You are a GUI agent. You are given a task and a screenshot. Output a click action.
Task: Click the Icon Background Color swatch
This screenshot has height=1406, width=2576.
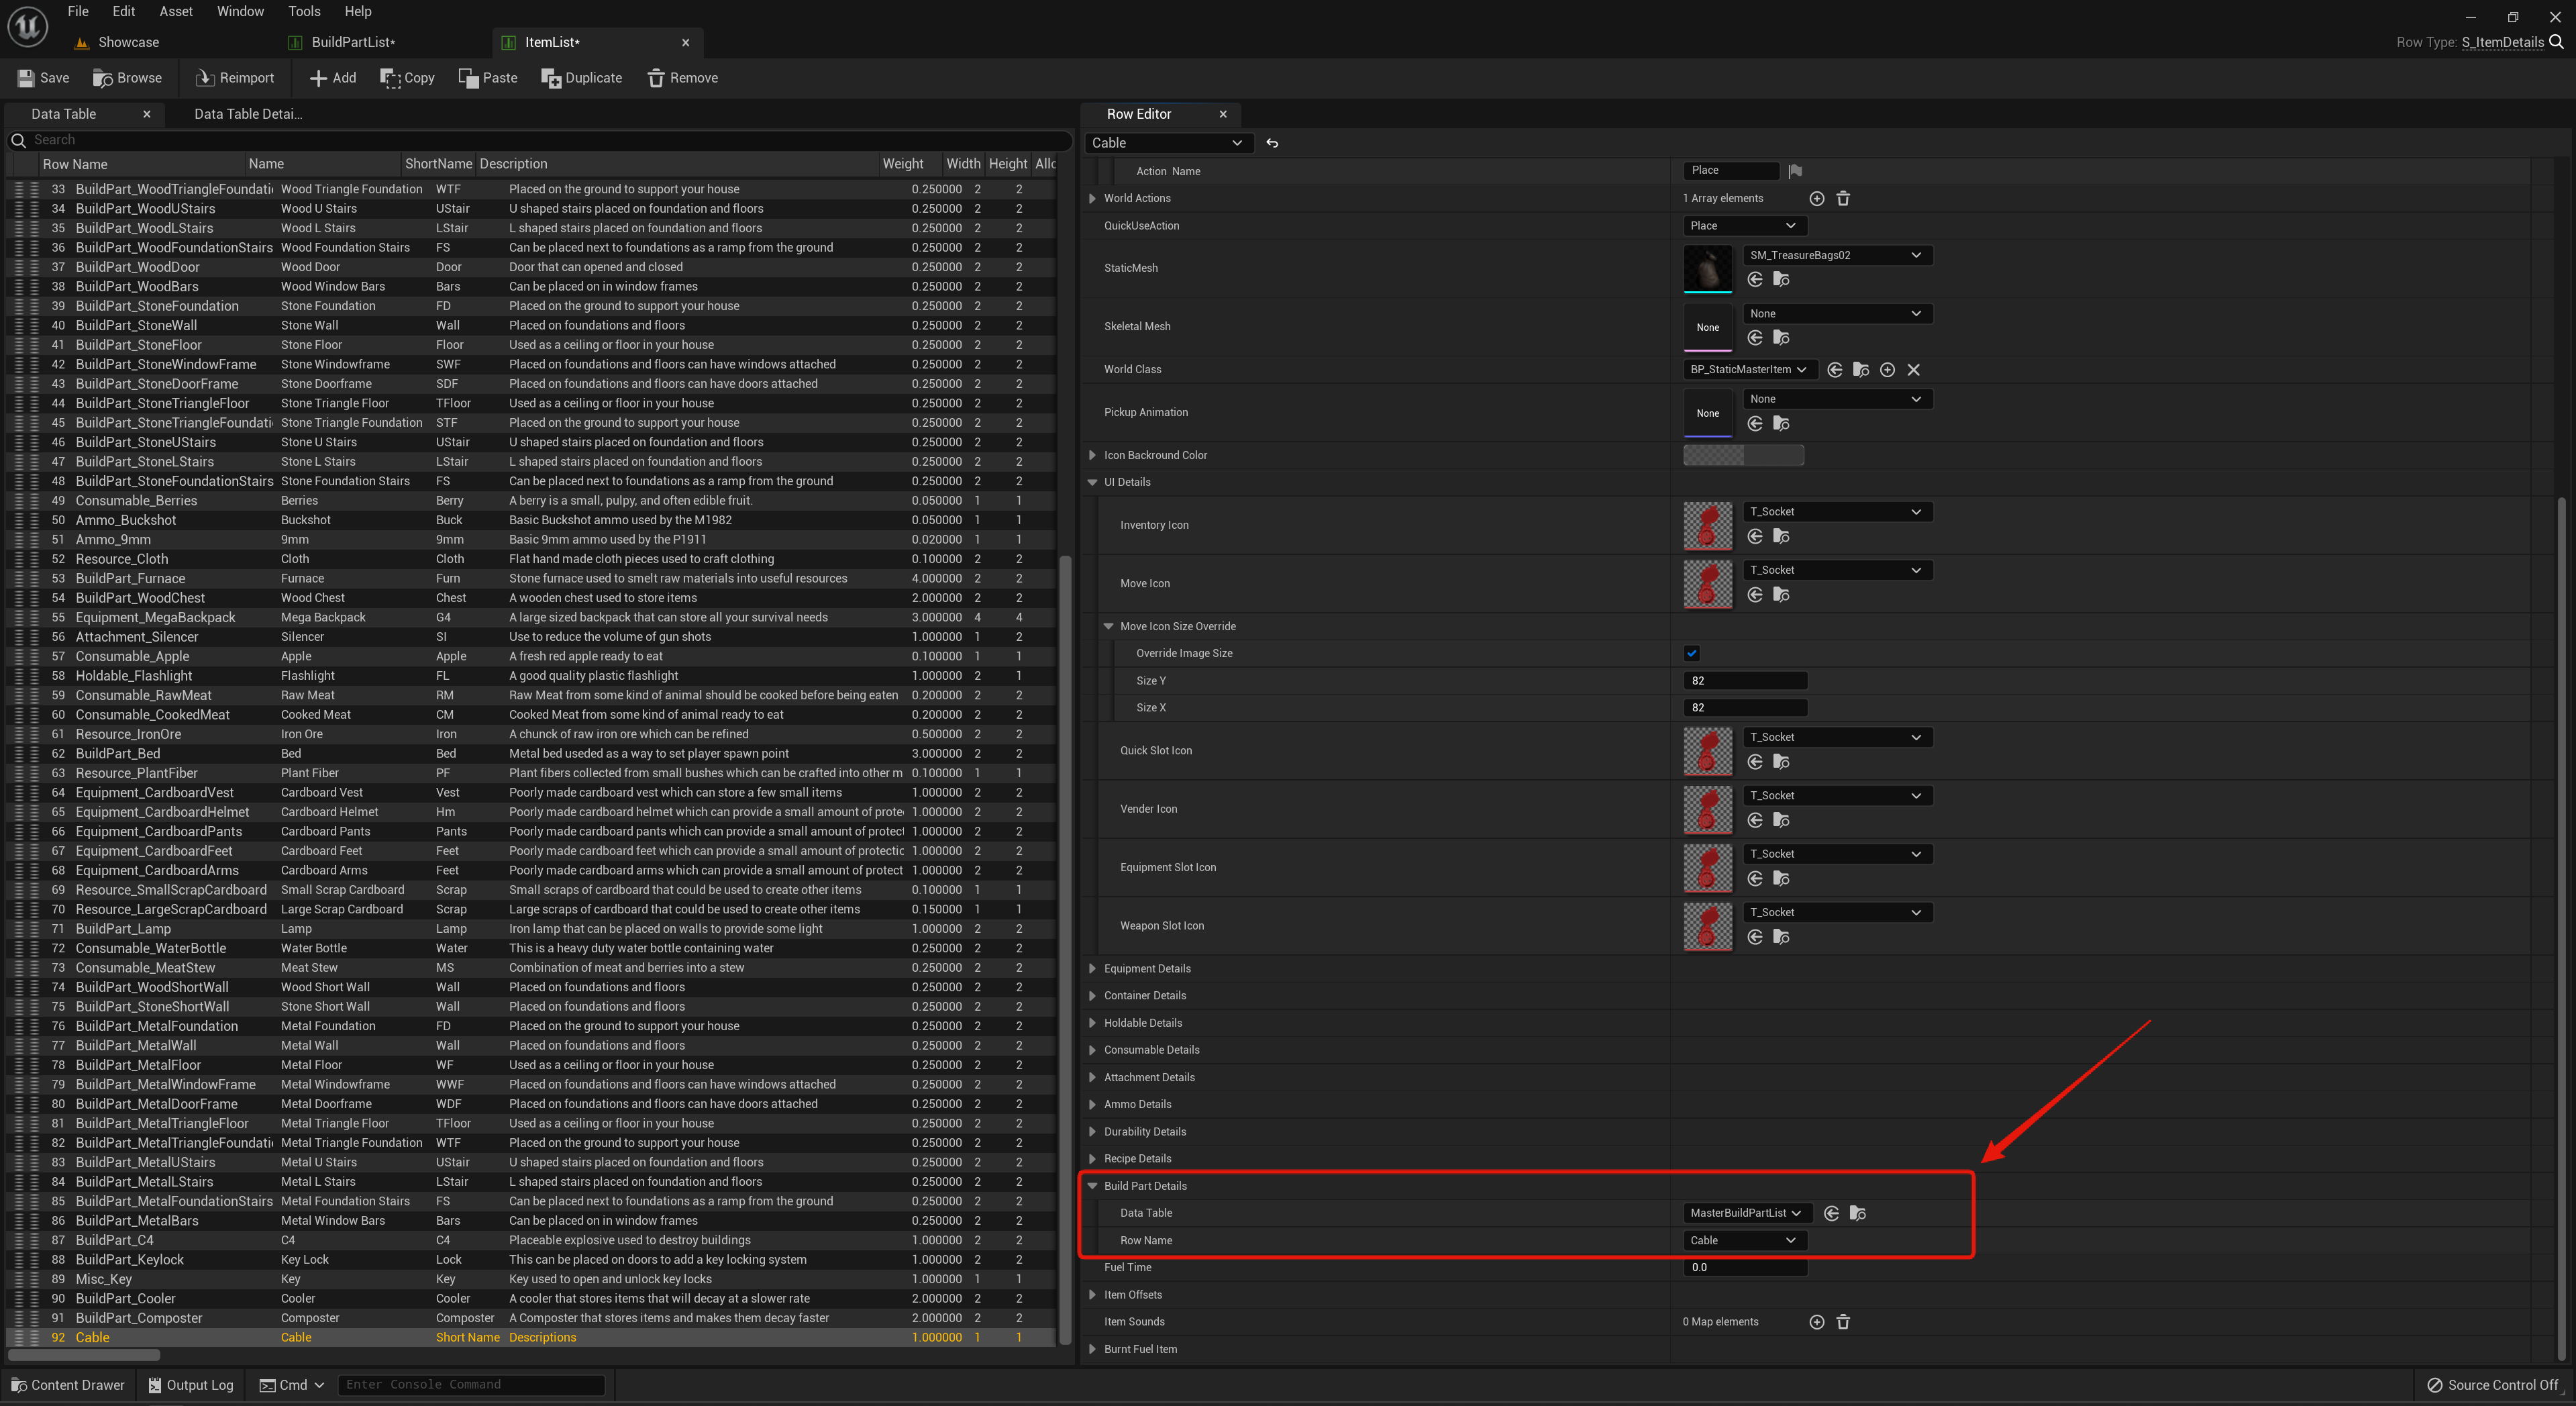pyautogui.click(x=1743, y=456)
